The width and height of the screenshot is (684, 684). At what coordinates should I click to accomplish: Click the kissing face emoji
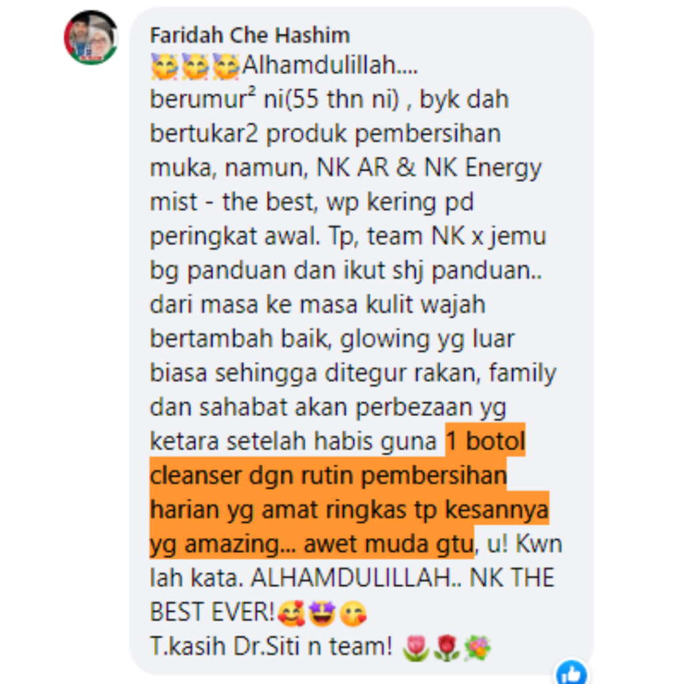pyautogui.click(x=353, y=613)
